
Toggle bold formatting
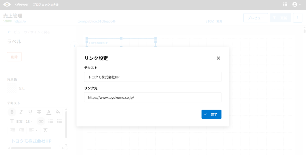point(12,112)
